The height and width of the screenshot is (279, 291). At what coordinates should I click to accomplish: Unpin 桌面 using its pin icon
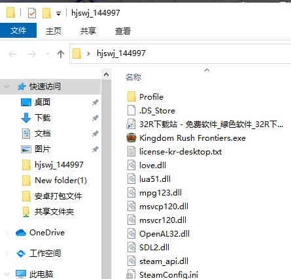95,102
